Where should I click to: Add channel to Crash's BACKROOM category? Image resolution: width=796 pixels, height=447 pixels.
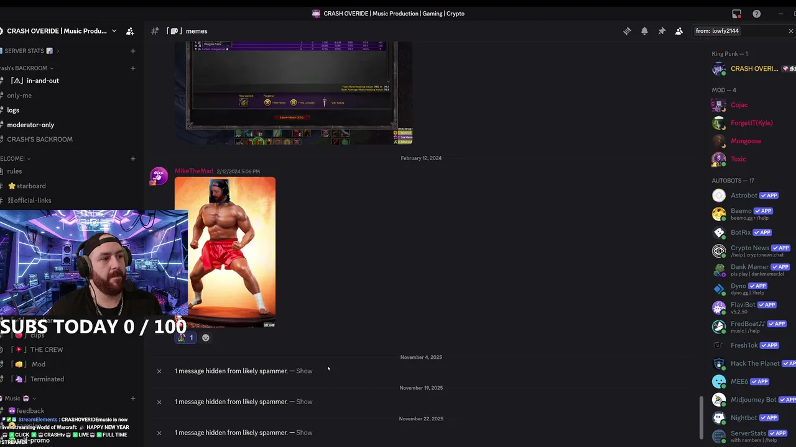pos(132,68)
